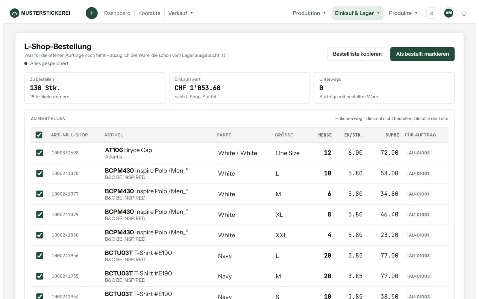479x299 pixels.
Task: Uncheck the checkbox for article 1000241080
Action: 40,235
